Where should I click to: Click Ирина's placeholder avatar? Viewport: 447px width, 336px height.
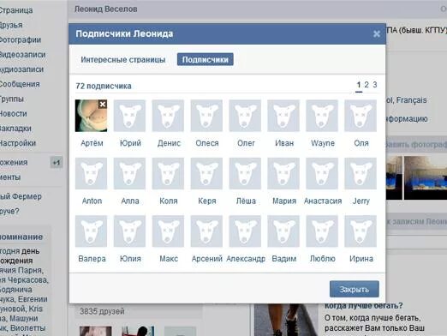[361, 231]
